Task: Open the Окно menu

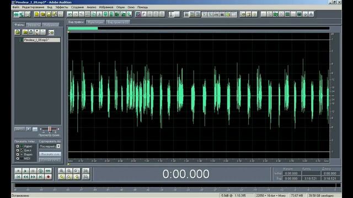Action: click(x=131, y=7)
